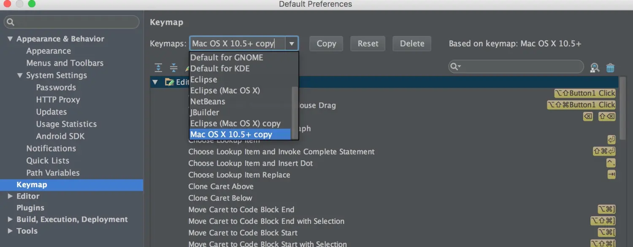The image size is (633, 247).
Task: Click the Reset keymap button
Action: coord(368,43)
